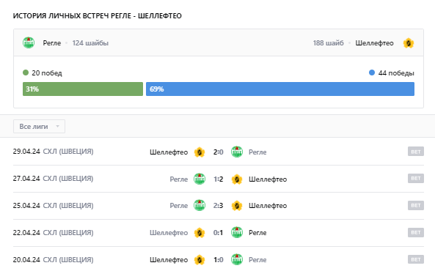Click Шеллефтео away team name on 27.04.24
This screenshot has width=435, height=271.
coord(268,179)
